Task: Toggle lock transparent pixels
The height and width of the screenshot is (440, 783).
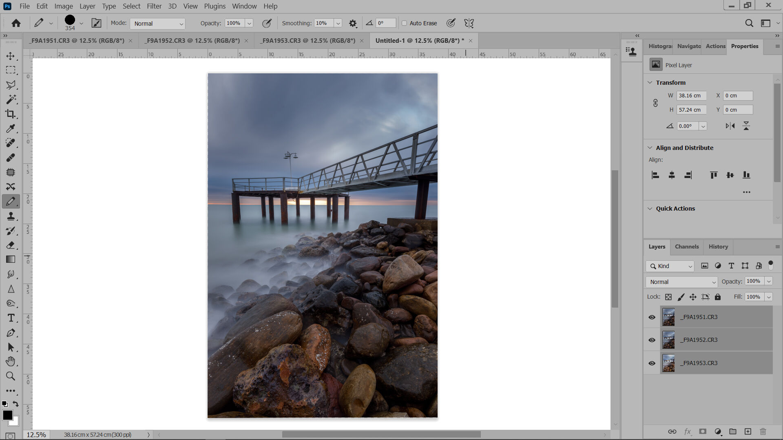Action: click(x=668, y=297)
